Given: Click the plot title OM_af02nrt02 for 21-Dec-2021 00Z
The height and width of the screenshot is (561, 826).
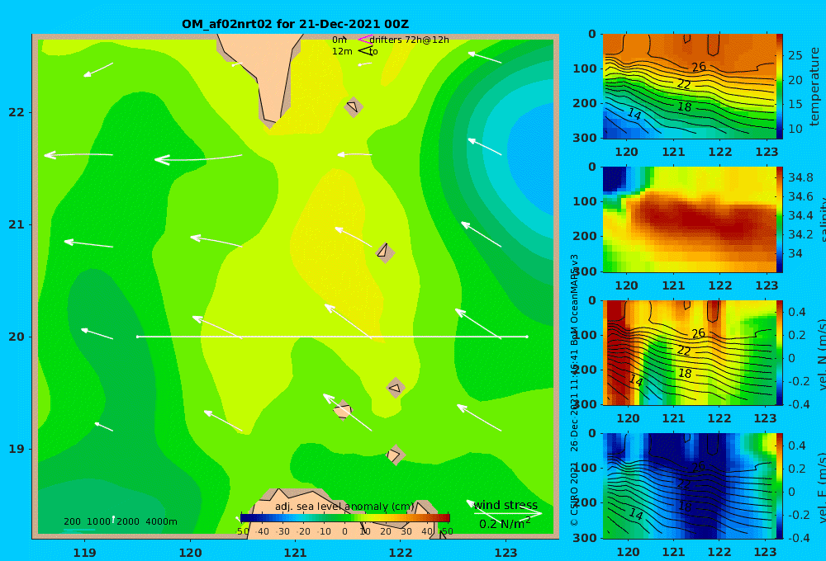Looking at the screenshot, I should point(295,24).
